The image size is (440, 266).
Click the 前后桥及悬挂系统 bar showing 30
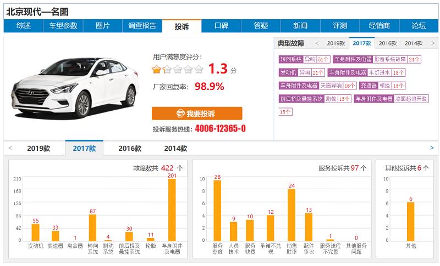[129, 236]
